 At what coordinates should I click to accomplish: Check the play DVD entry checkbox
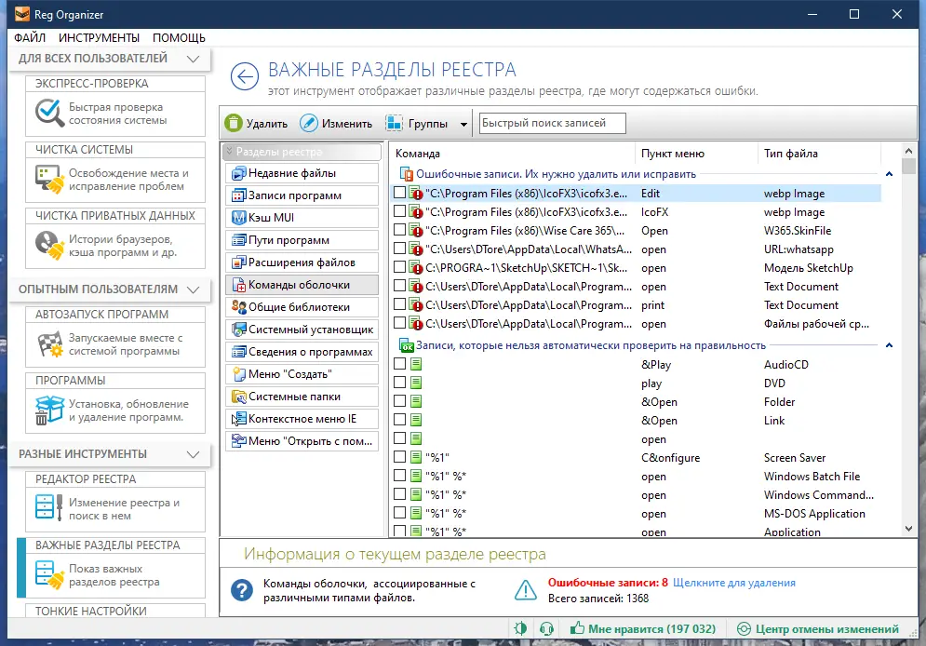point(400,382)
